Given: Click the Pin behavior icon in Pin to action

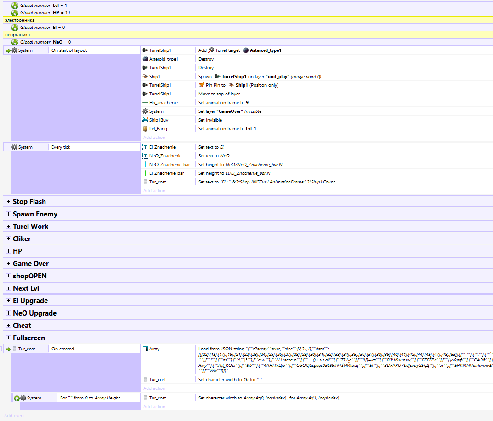Looking at the screenshot, I should click(202, 85).
